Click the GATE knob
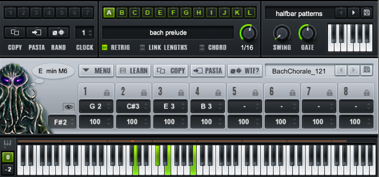Viewport: 379px width, 177px height. pyautogui.click(x=308, y=34)
